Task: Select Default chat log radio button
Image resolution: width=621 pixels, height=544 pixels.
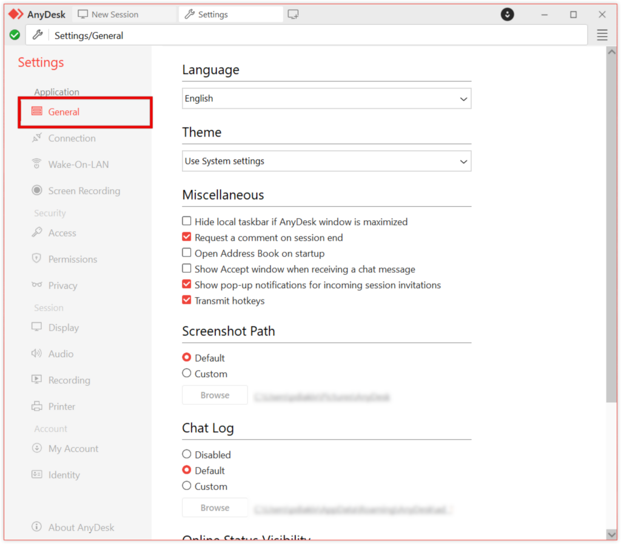Action: (187, 470)
